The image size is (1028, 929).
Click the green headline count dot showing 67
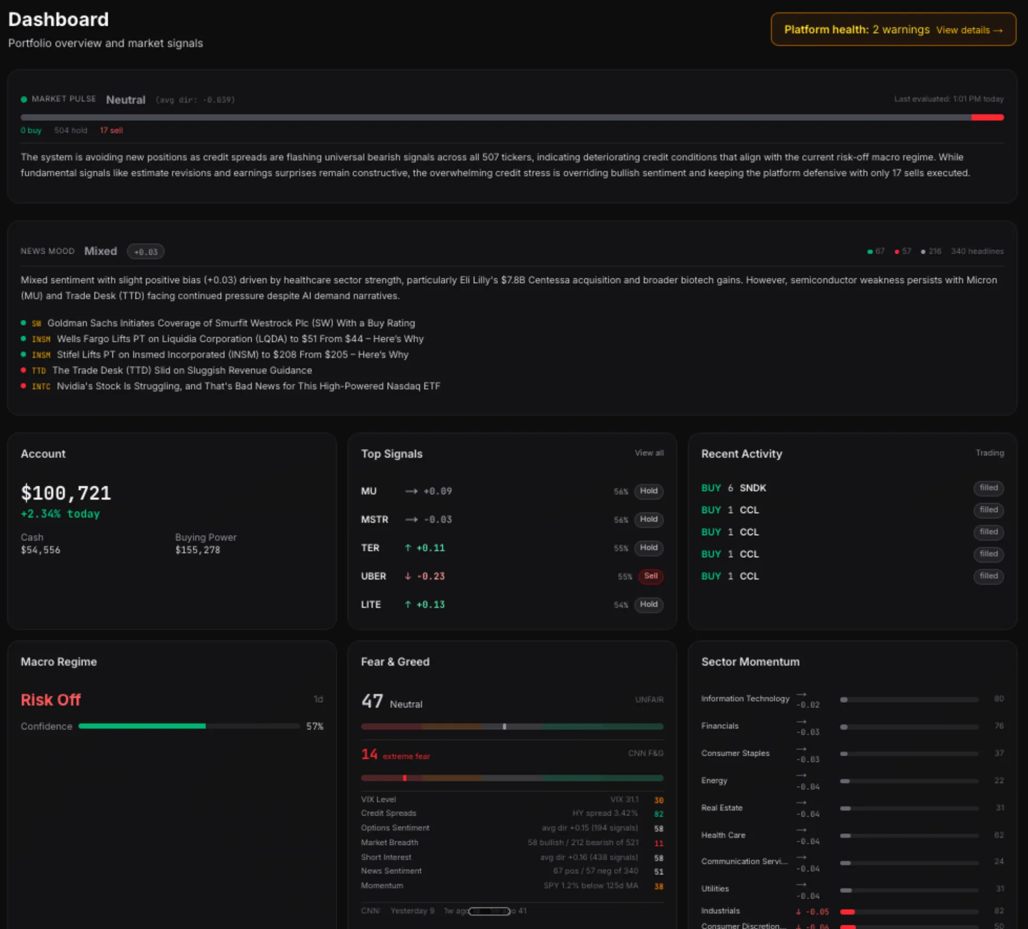869,251
